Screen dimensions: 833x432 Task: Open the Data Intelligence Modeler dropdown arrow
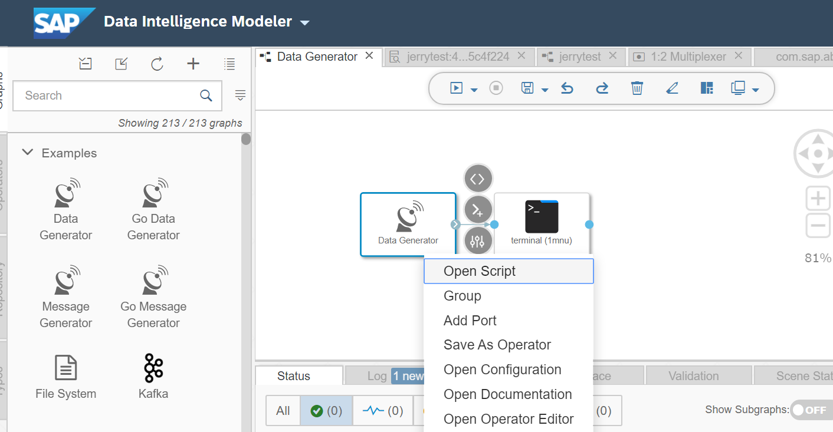305,23
